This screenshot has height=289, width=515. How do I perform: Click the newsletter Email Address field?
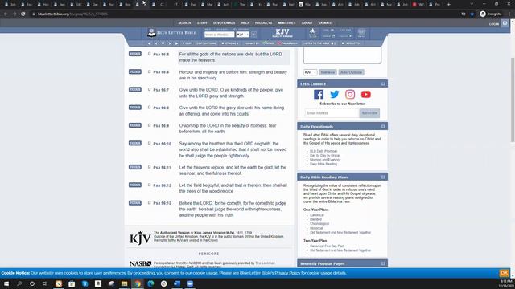coord(332,113)
